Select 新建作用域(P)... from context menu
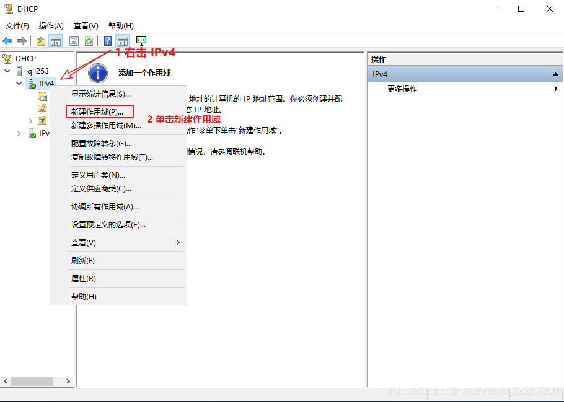564x402 pixels. (x=97, y=112)
